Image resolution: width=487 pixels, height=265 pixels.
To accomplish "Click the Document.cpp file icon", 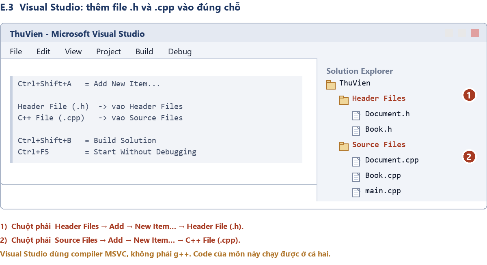I will pyautogui.click(x=356, y=162).
